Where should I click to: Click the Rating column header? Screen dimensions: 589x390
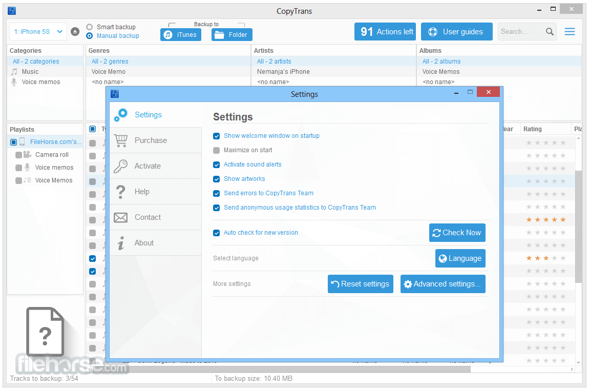[x=545, y=129]
